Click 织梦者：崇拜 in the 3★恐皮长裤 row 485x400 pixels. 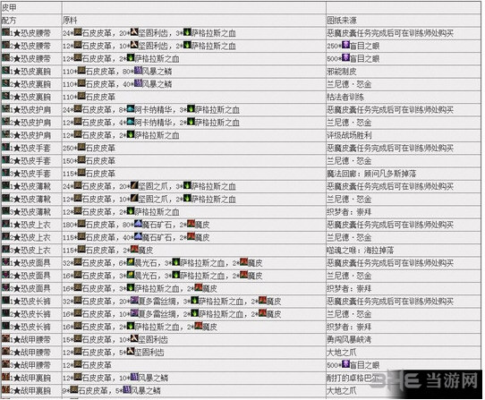tap(349, 327)
